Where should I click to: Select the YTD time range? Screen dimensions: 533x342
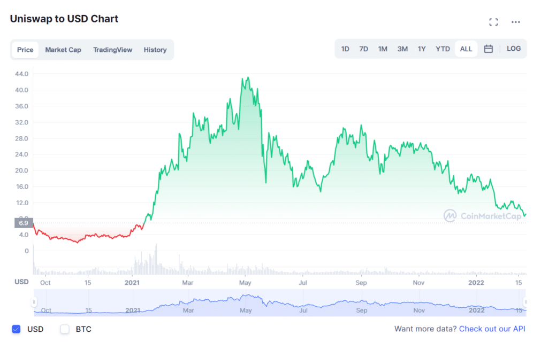[443, 49]
